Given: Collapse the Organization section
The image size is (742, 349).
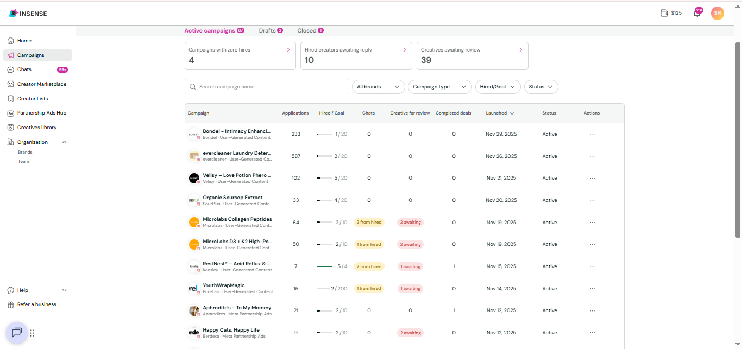Looking at the screenshot, I should (65, 142).
